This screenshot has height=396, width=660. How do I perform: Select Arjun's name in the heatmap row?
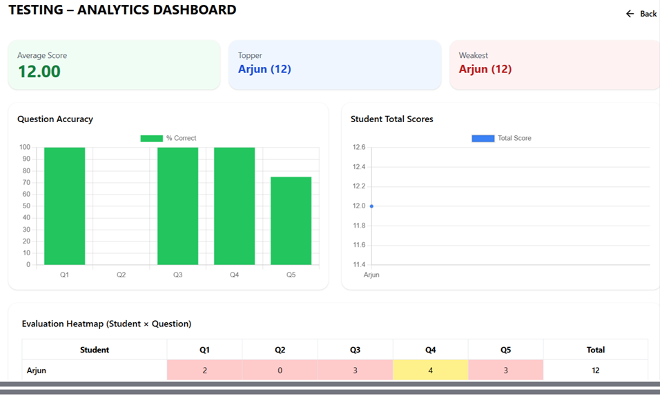pyautogui.click(x=37, y=370)
